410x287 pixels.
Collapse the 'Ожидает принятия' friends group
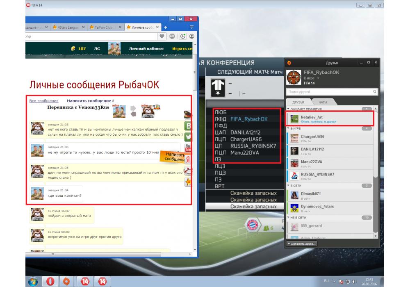288,109
